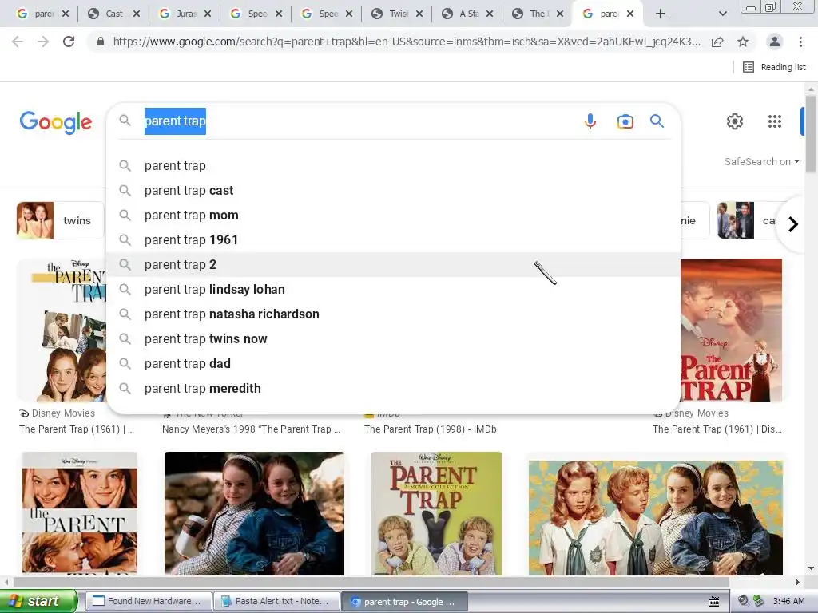Open the 1961 Parent Trap poster thumbnail at right
This screenshot has height=613, width=818.
732,330
